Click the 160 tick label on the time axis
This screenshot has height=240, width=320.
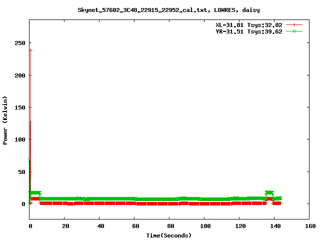[x=308, y=226]
